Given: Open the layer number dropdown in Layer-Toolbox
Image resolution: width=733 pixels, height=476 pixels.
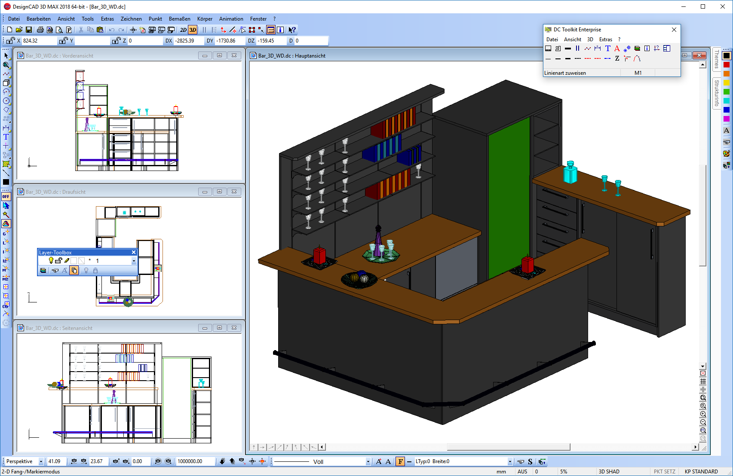Looking at the screenshot, I should 134,261.
